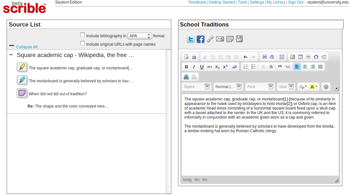349x196 pixels.
Task: Insert a table into the document
Action: [300, 57]
